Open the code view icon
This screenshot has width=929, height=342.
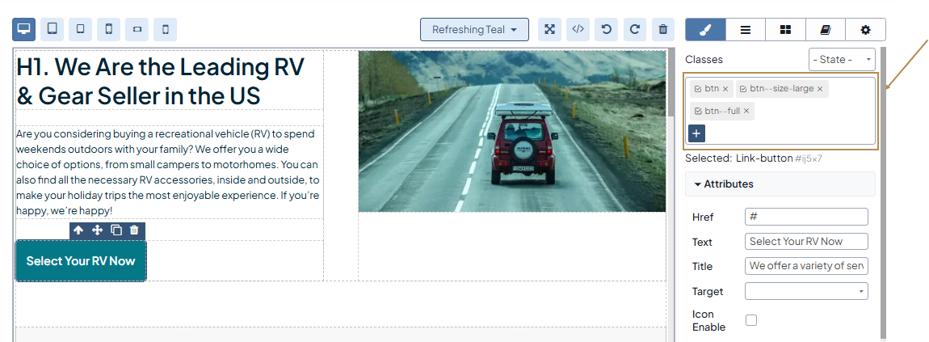tap(578, 30)
